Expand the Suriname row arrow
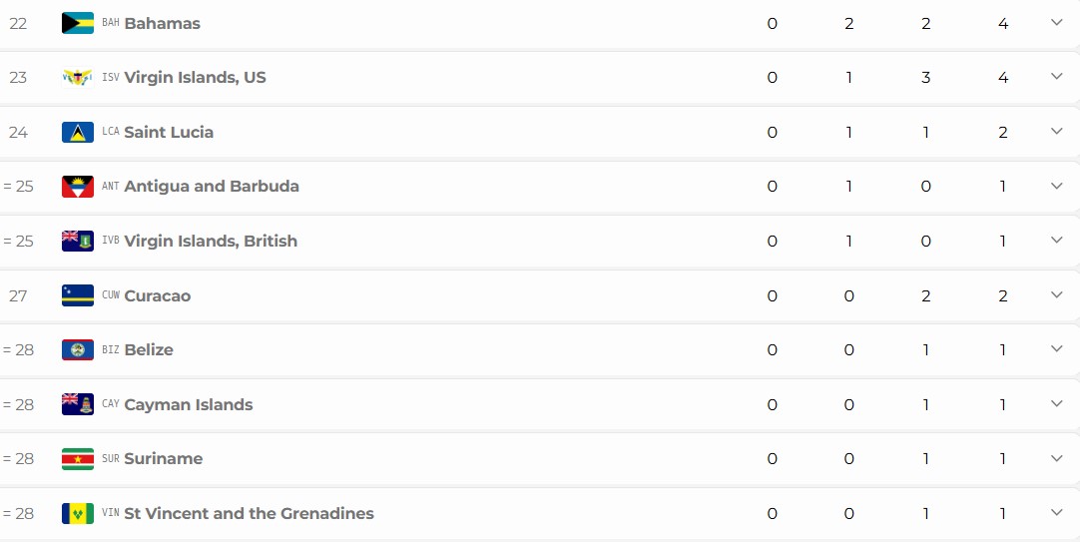1080x542 pixels. (1057, 458)
